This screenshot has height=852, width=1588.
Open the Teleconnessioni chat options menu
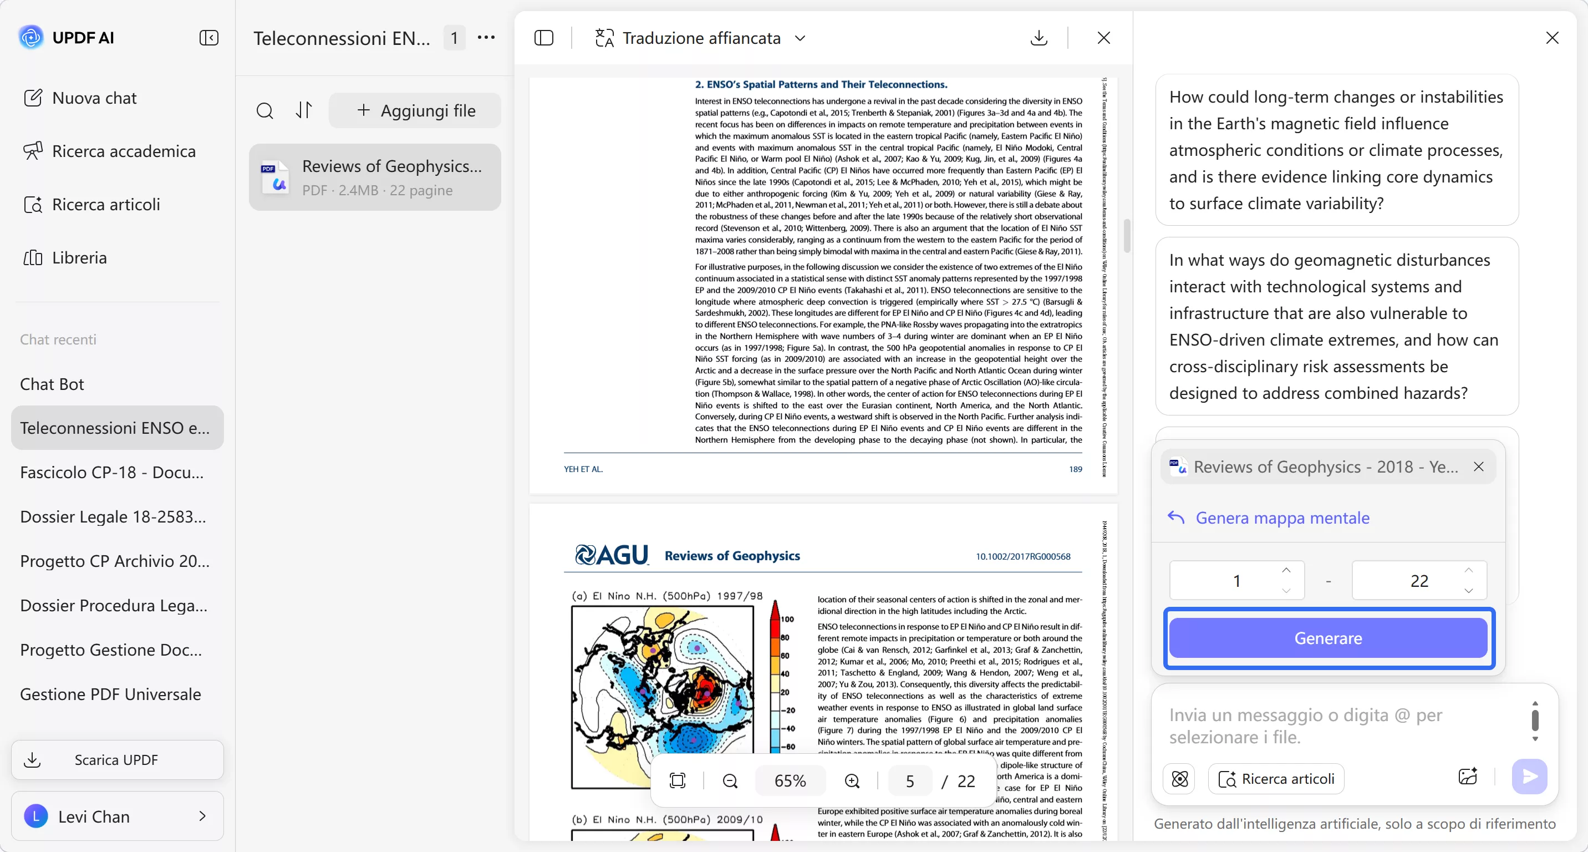pyautogui.click(x=486, y=38)
